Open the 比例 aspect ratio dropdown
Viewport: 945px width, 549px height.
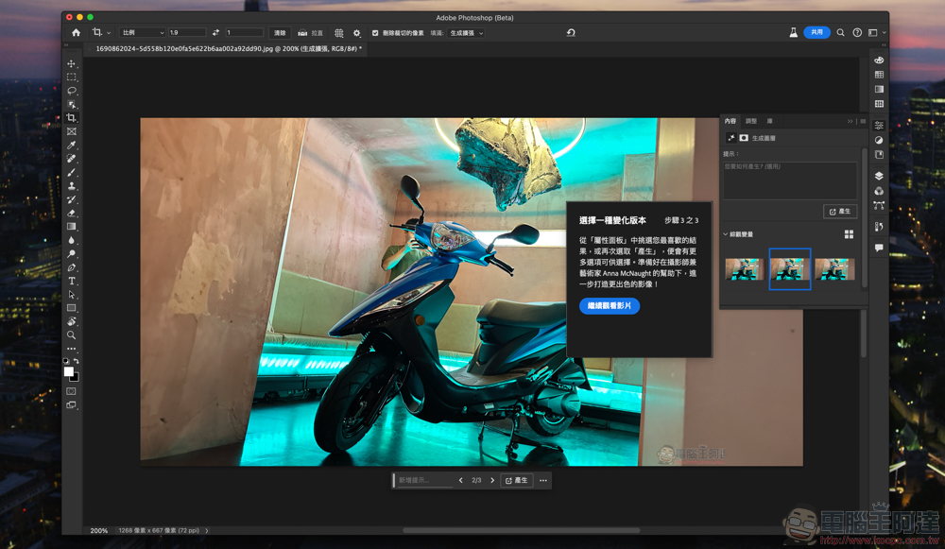tap(143, 32)
